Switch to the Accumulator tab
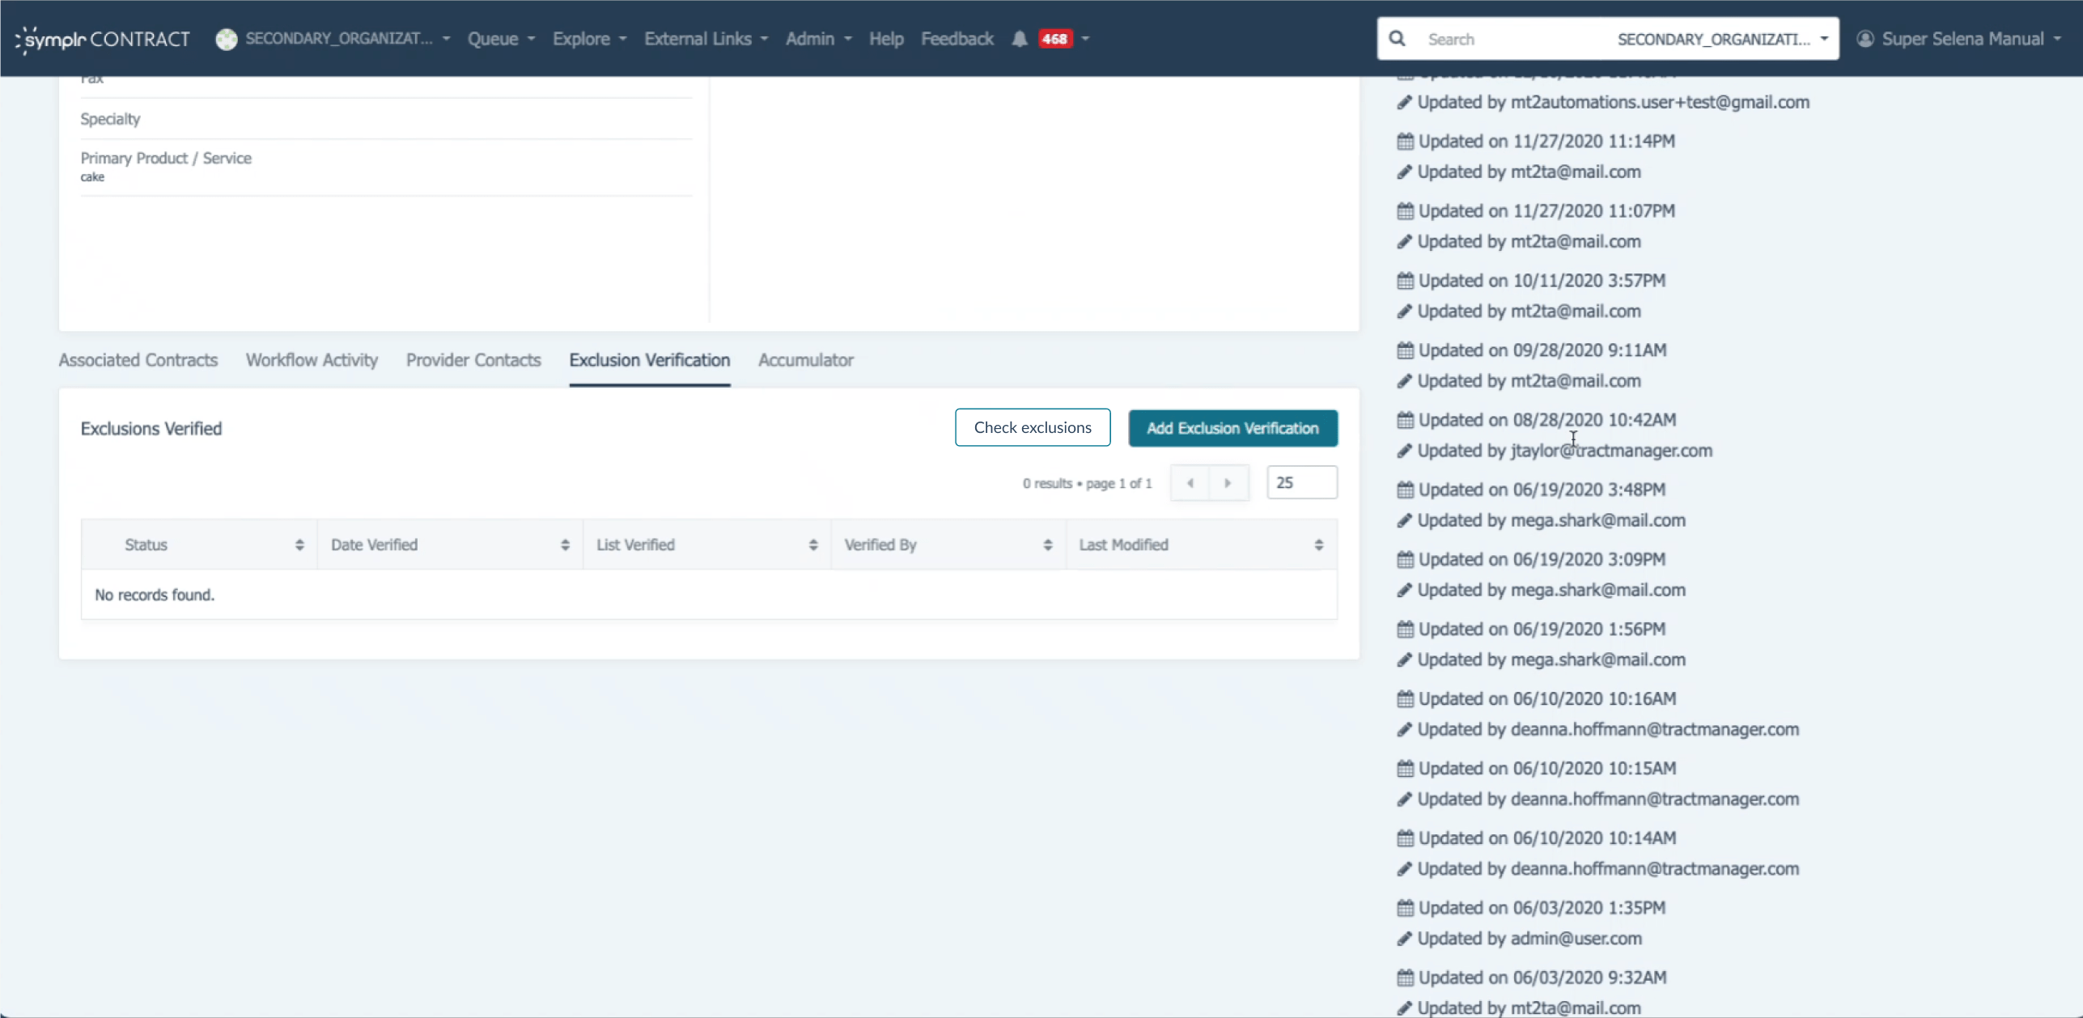 [805, 360]
